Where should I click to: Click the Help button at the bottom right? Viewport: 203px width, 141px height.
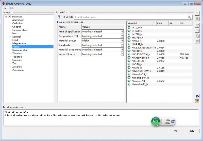[x=192, y=131]
